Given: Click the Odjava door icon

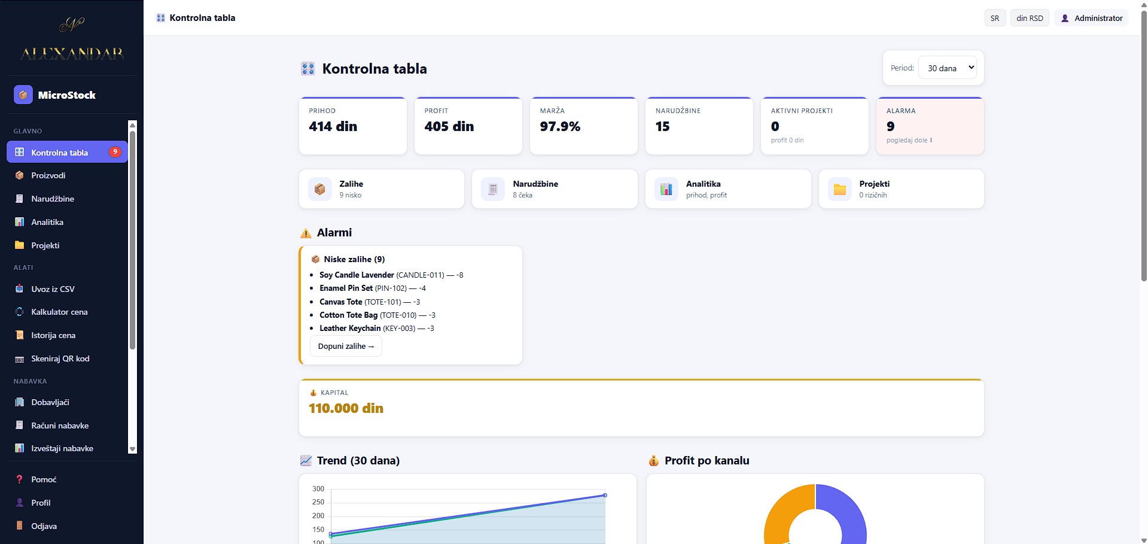Looking at the screenshot, I should point(20,526).
